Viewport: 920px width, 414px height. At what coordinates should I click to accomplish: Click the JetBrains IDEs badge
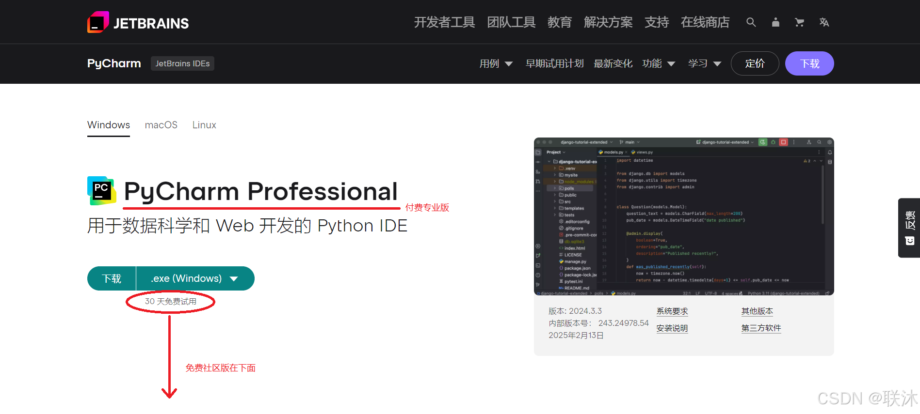[182, 63]
